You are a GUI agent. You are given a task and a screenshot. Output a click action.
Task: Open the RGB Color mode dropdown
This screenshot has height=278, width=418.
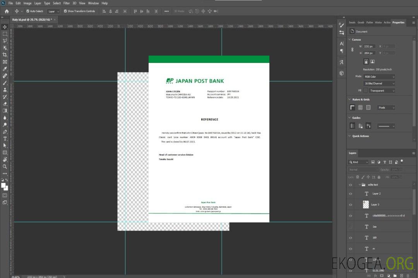pos(379,76)
